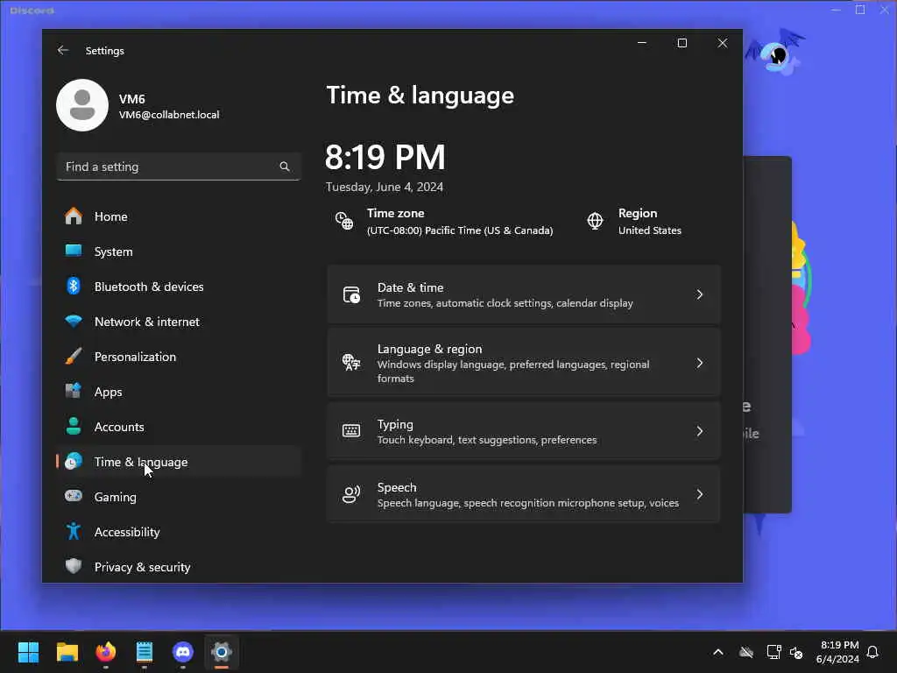
Task: Click the Network Wi-Fi icon
Action: pyautogui.click(x=74, y=321)
